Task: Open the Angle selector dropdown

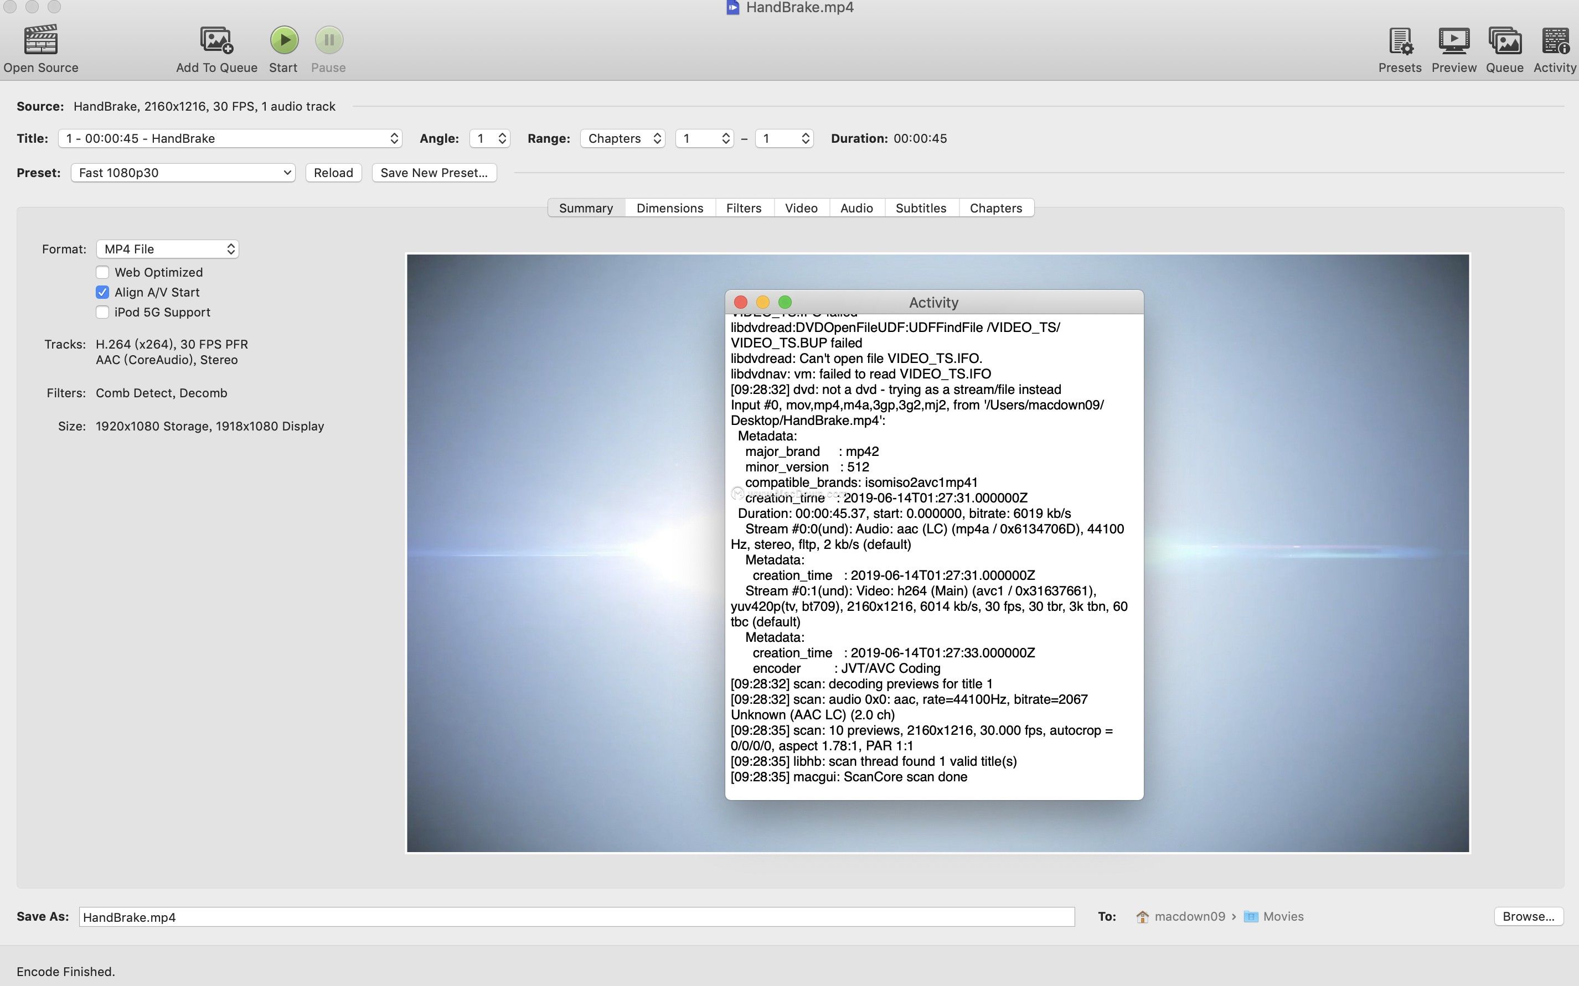Action: [x=490, y=138]
